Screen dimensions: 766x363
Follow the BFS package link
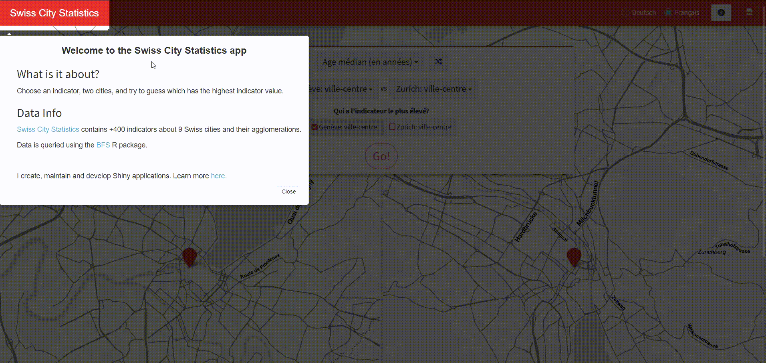pyautogui.click(x=103, y=145)
